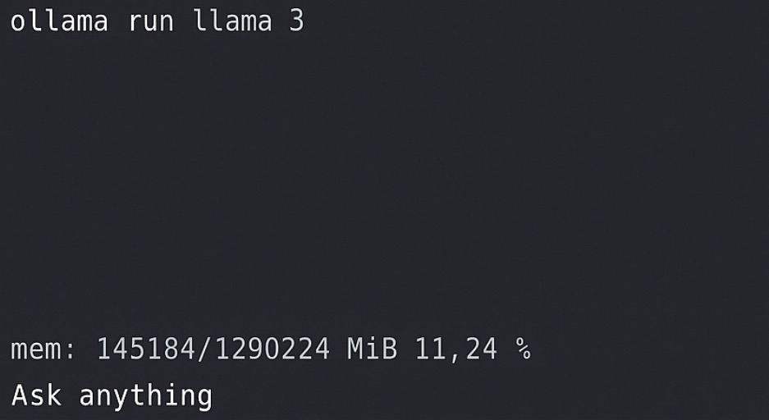
Task: Click the "MiB" unit label
Action: [x=373, y=349]
